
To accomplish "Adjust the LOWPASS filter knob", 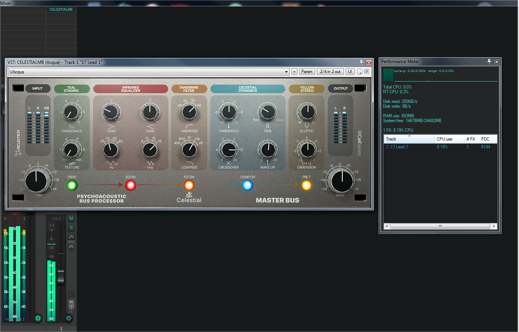I will (x=189, y=149).
